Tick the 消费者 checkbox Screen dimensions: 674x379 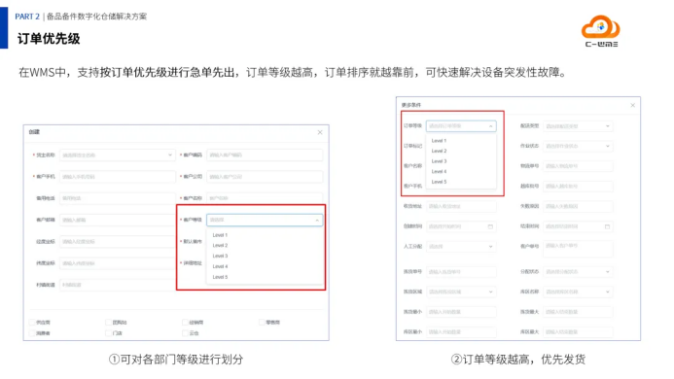32,333
